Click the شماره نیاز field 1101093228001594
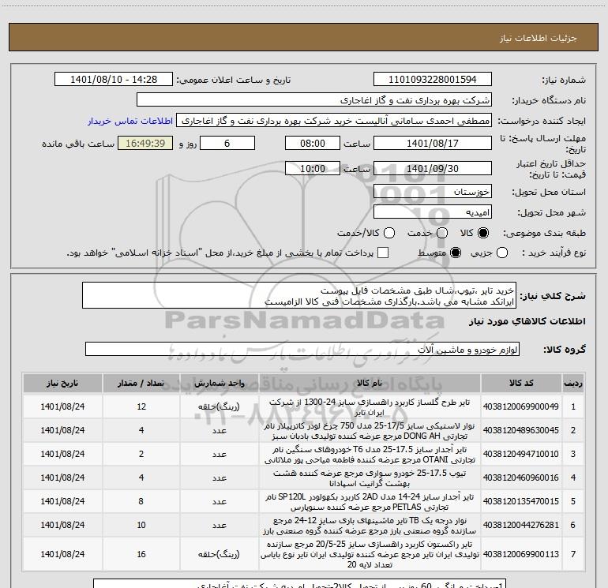 pos(433,80)
